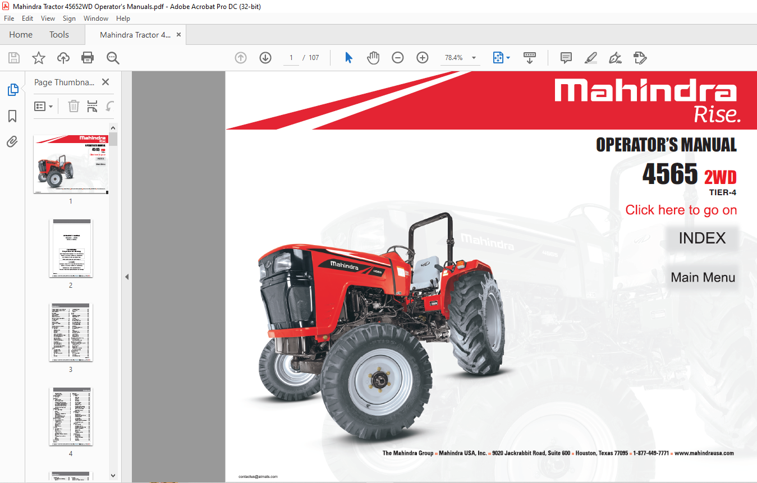
Task: Activate the Hand pan tool
Action: 373,58
